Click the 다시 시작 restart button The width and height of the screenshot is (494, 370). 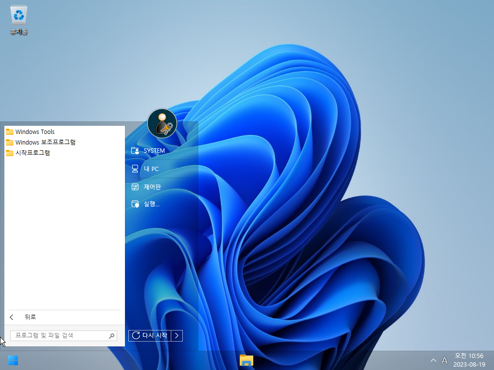pos(150,335)
